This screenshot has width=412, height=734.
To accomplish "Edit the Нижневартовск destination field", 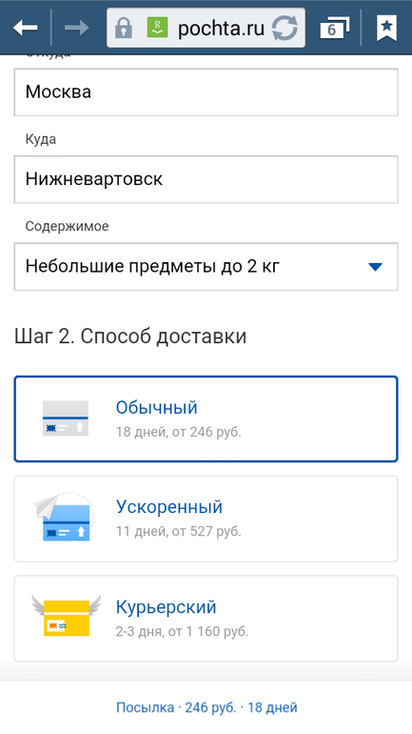I will (x=206, y=179).
